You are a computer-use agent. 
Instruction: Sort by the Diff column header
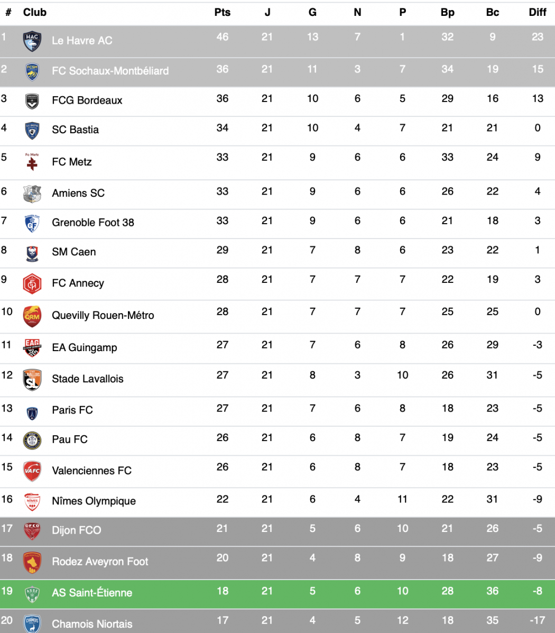537,13
